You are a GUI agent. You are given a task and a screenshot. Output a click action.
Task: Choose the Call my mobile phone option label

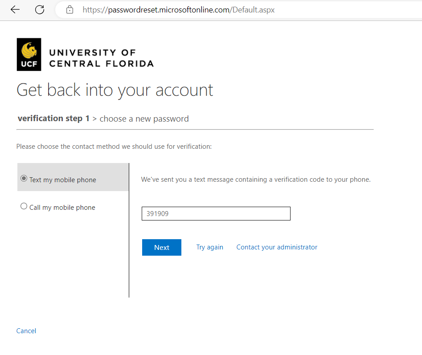click(62, 208)
